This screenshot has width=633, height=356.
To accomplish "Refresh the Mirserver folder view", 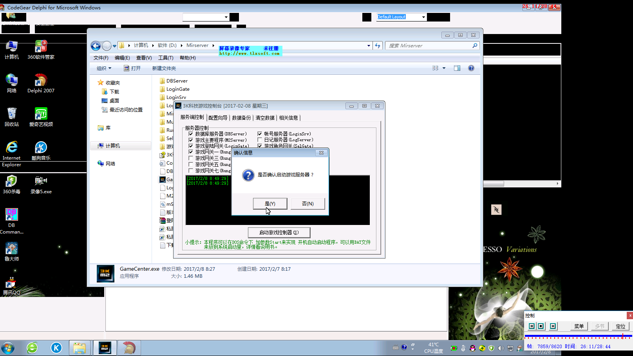I will pos(378,46).
